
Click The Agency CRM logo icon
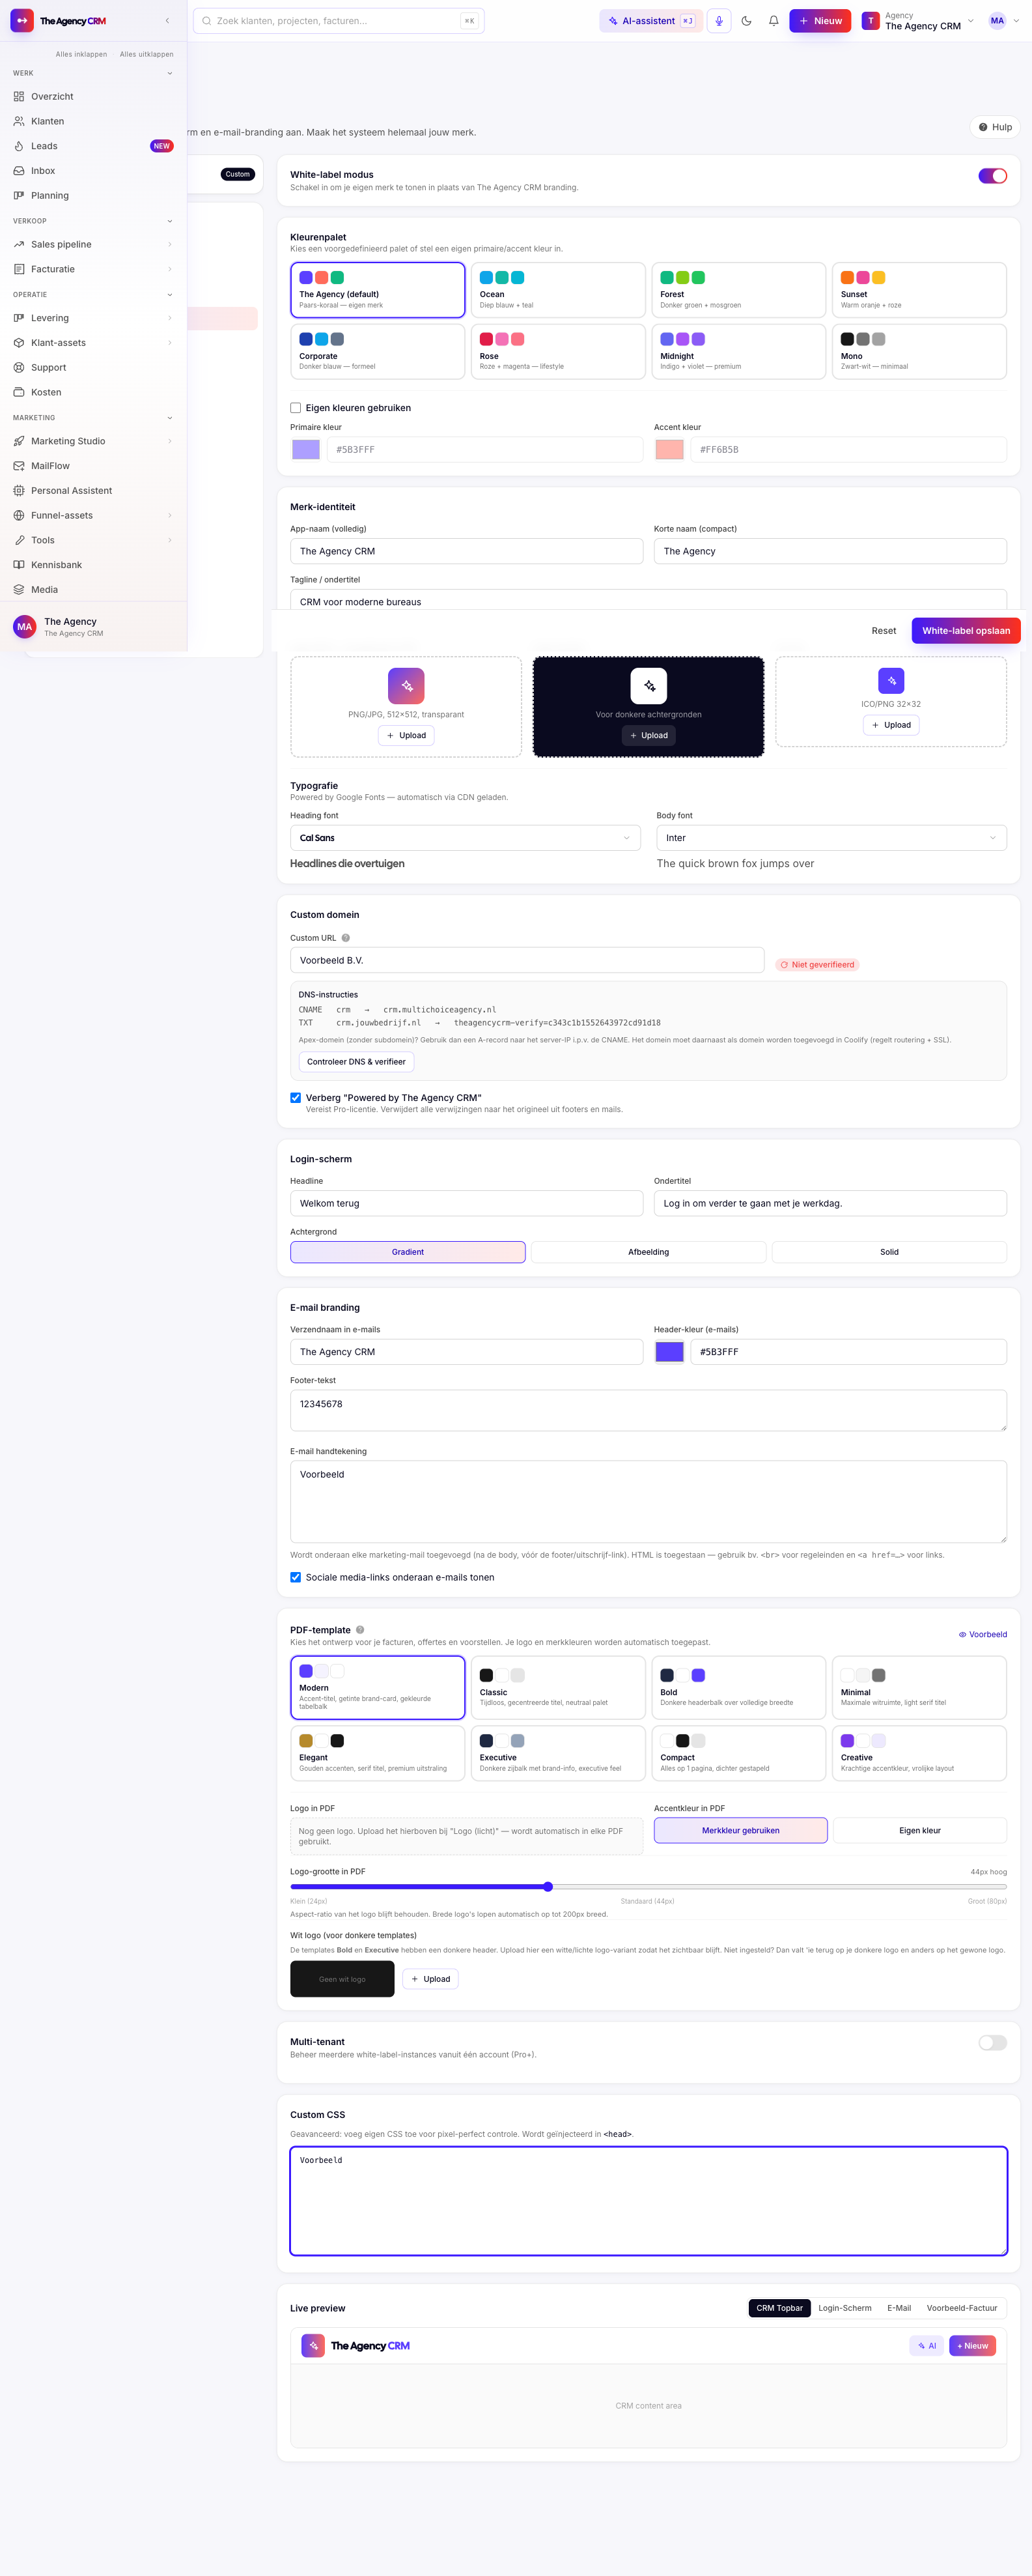click(22, 21)
